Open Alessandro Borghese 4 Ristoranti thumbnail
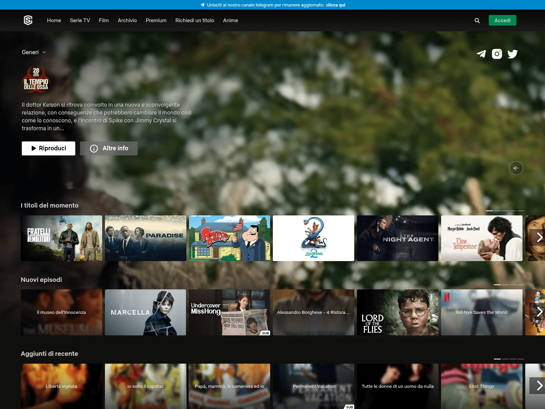Image resolution: width=545 pixels, height=409 pixels. [313, 312]
